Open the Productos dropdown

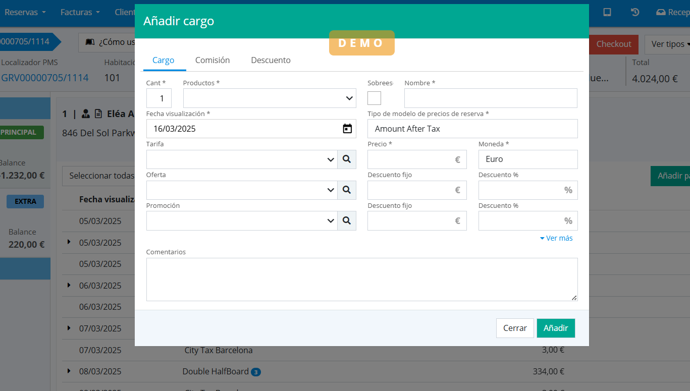[x=270, y=98]
